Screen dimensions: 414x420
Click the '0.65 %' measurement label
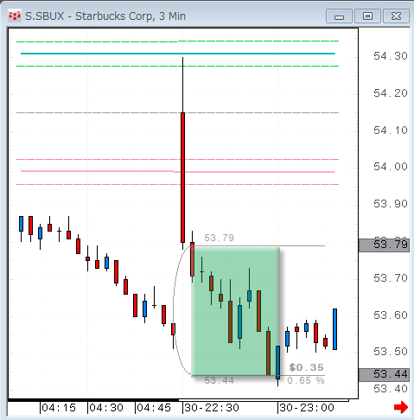[306, 380]
